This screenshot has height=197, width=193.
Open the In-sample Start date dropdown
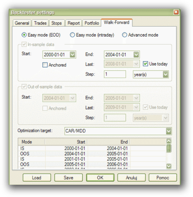point(72,55)
